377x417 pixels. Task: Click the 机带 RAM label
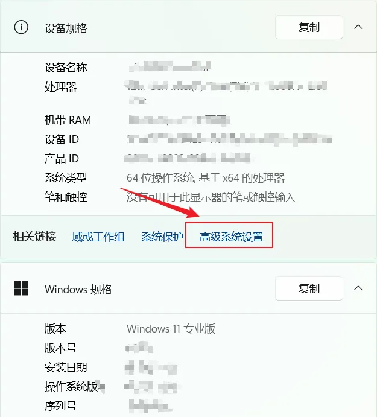(x=68, y=119)
